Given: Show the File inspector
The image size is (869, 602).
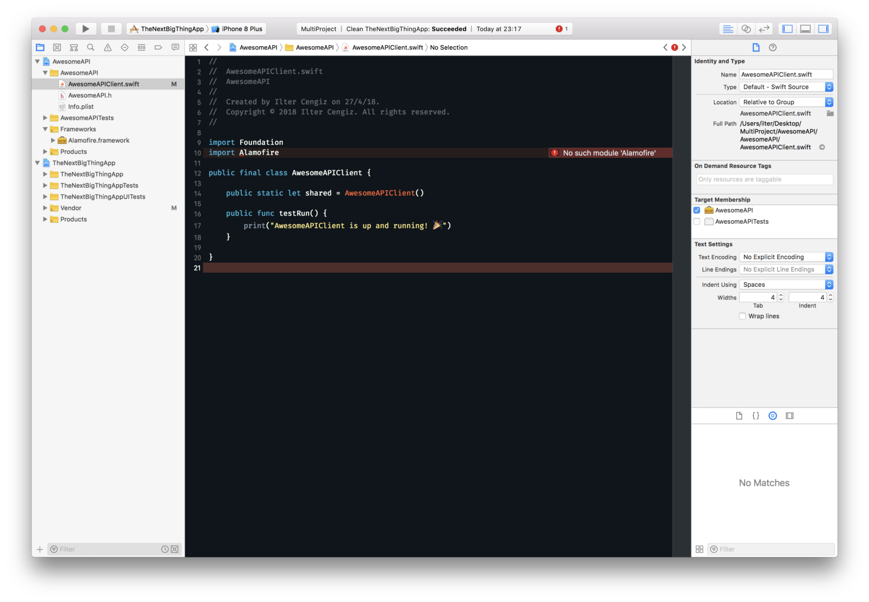Looking at the screenshot, I should (x=755, y=47).
